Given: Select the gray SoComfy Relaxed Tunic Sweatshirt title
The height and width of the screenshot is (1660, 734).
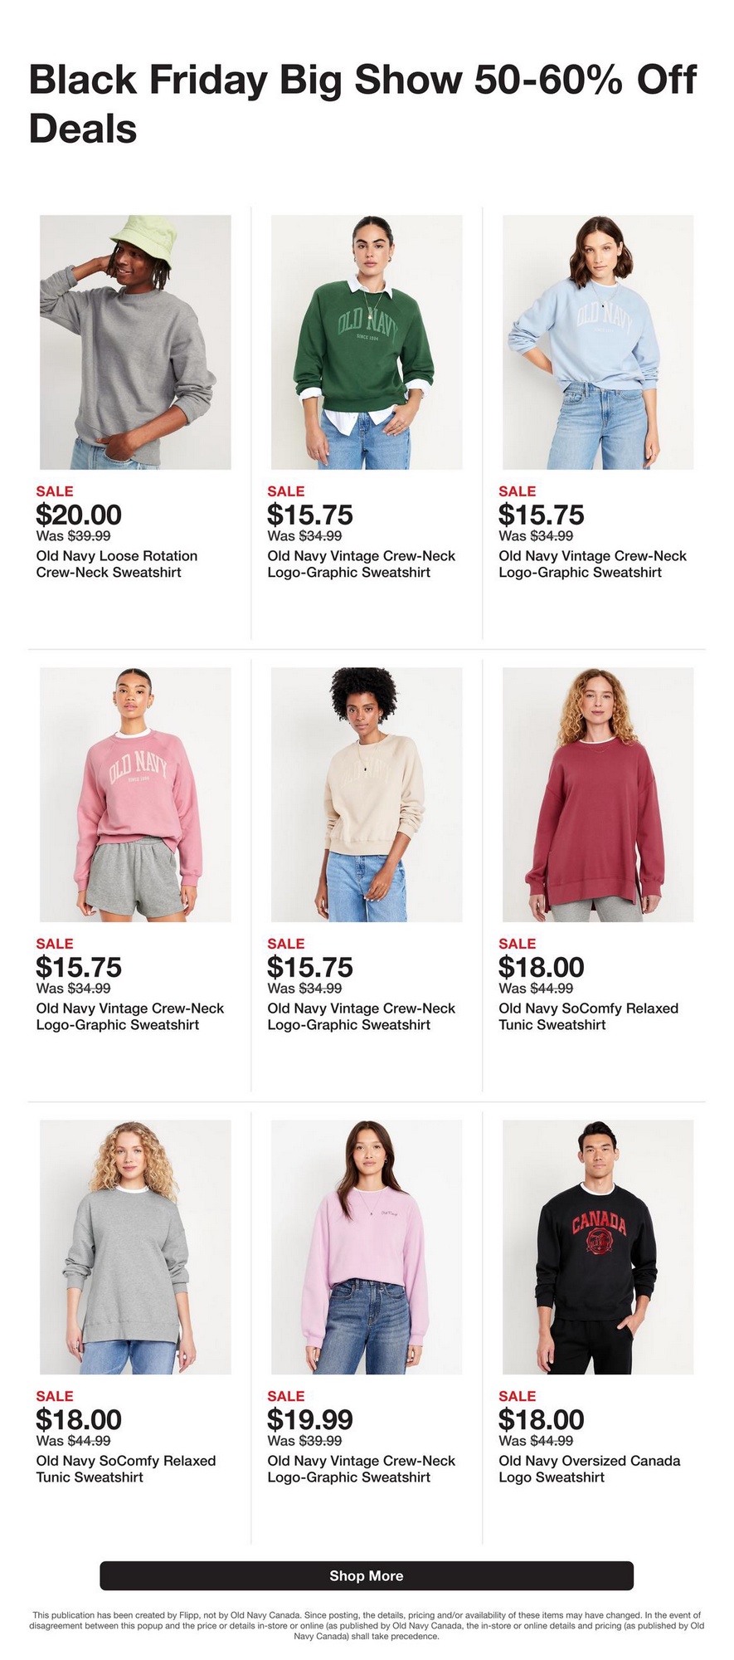Looking at the screenshot, I should click(125, 1469).
